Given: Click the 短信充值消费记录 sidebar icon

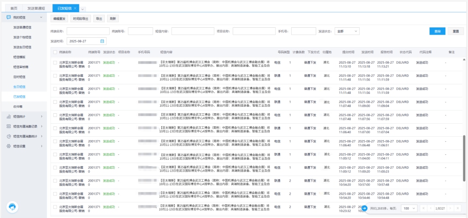Looking at the screenshot, I should tap(9, 126).
